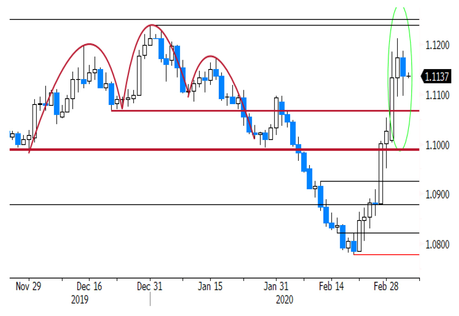459x316 pixels.
Task: Select the 1.1200 price axis label
Action: pyautogui.click(x=437, y=45)
